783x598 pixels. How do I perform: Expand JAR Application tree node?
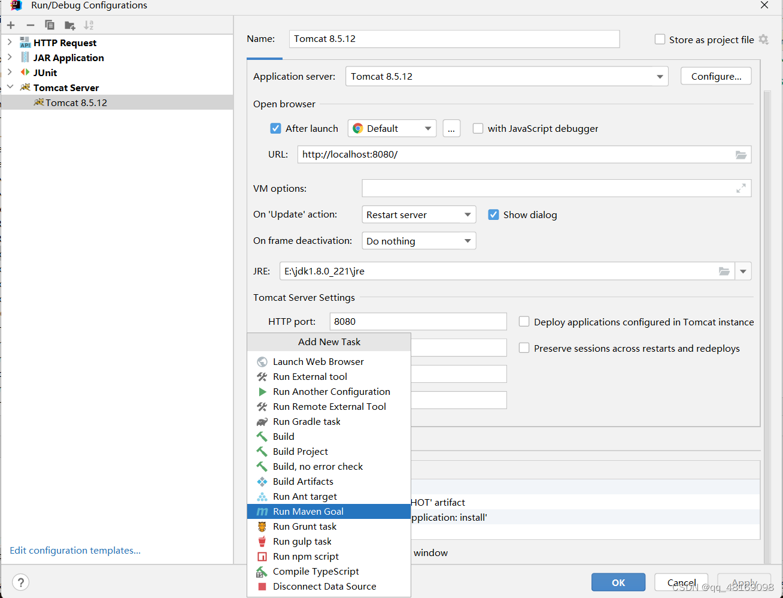10,58
